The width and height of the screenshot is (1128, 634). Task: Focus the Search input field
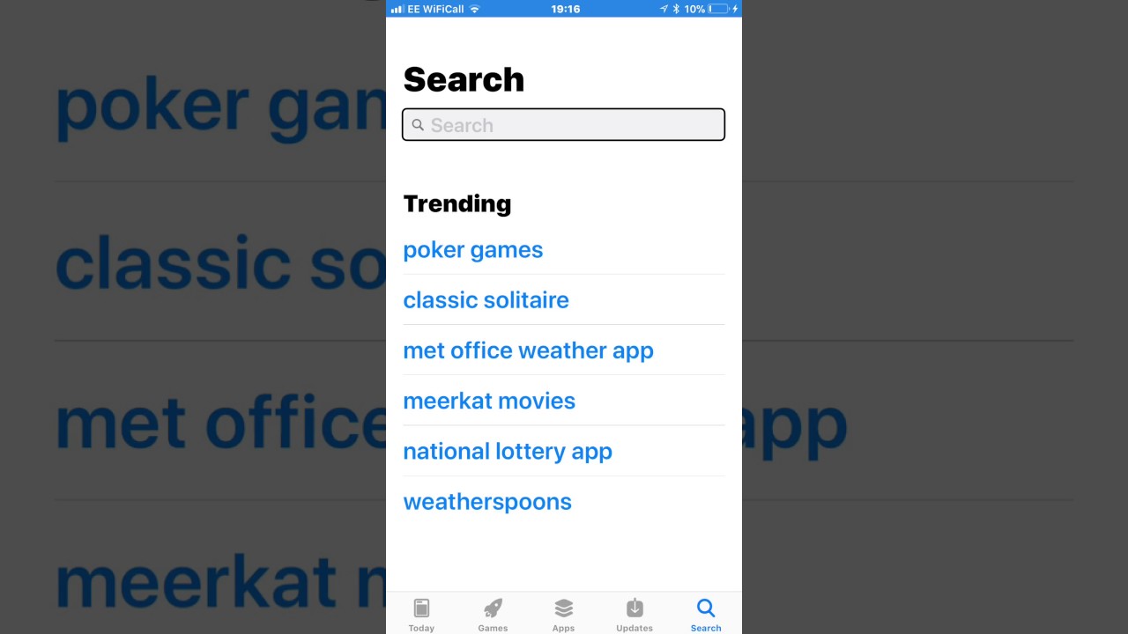coord(564,125)
